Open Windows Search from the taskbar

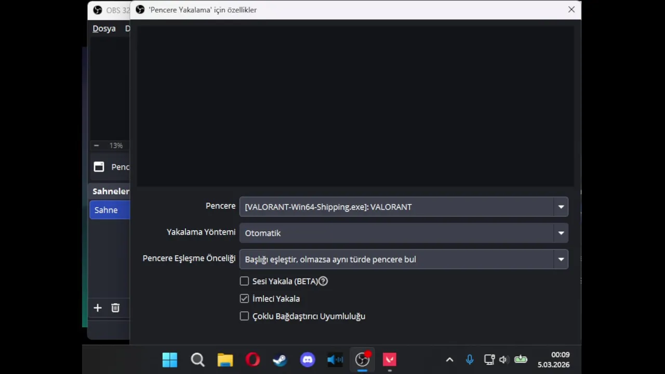click(197, 359)
